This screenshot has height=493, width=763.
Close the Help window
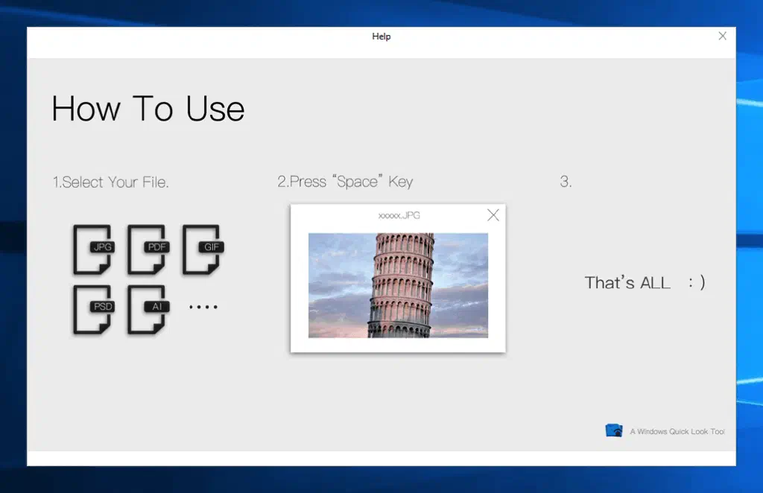point(722,36)
